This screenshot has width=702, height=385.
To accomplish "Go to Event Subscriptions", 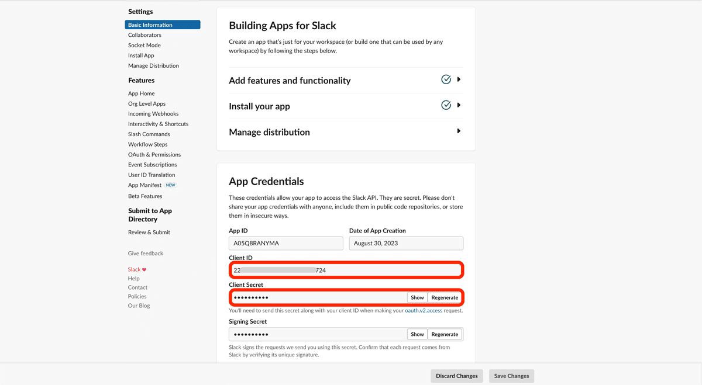I will click(153, 165).
